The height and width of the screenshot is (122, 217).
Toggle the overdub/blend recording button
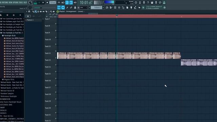click(x=71, y=2)
